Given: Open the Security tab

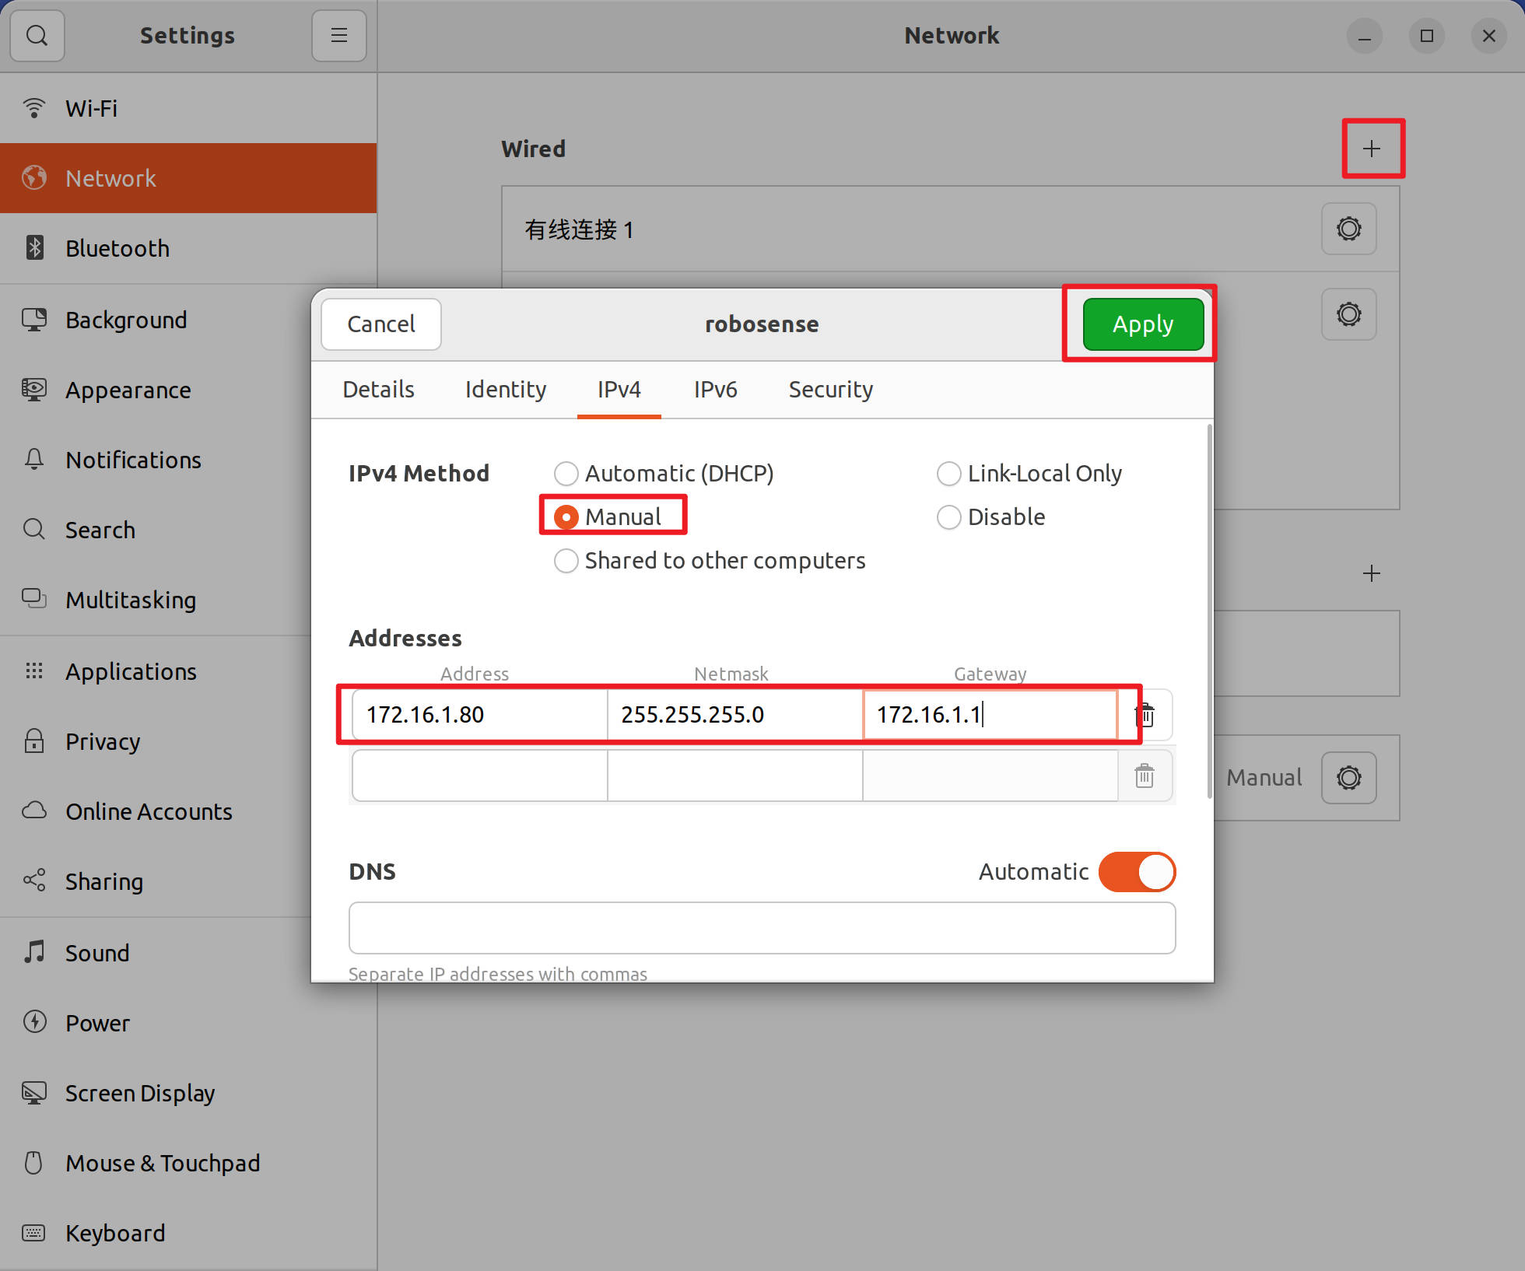Looking at the screenshot, I should coord(830,390).
